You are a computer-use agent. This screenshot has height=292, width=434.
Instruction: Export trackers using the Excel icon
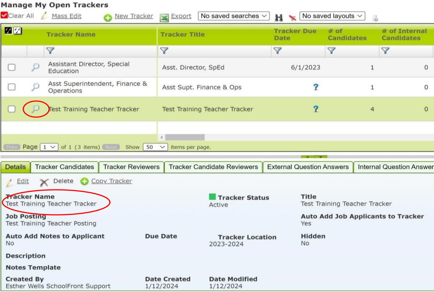point(163,16)
